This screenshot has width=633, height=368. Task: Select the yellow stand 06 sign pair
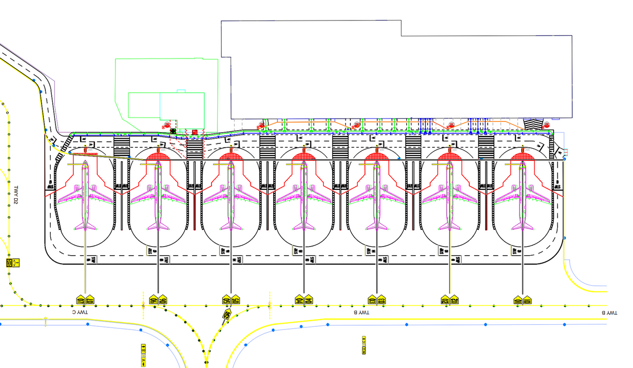(158, 300)
